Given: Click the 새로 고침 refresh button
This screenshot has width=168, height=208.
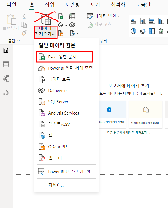Looking at the screenshot, I should click(100, 24).
